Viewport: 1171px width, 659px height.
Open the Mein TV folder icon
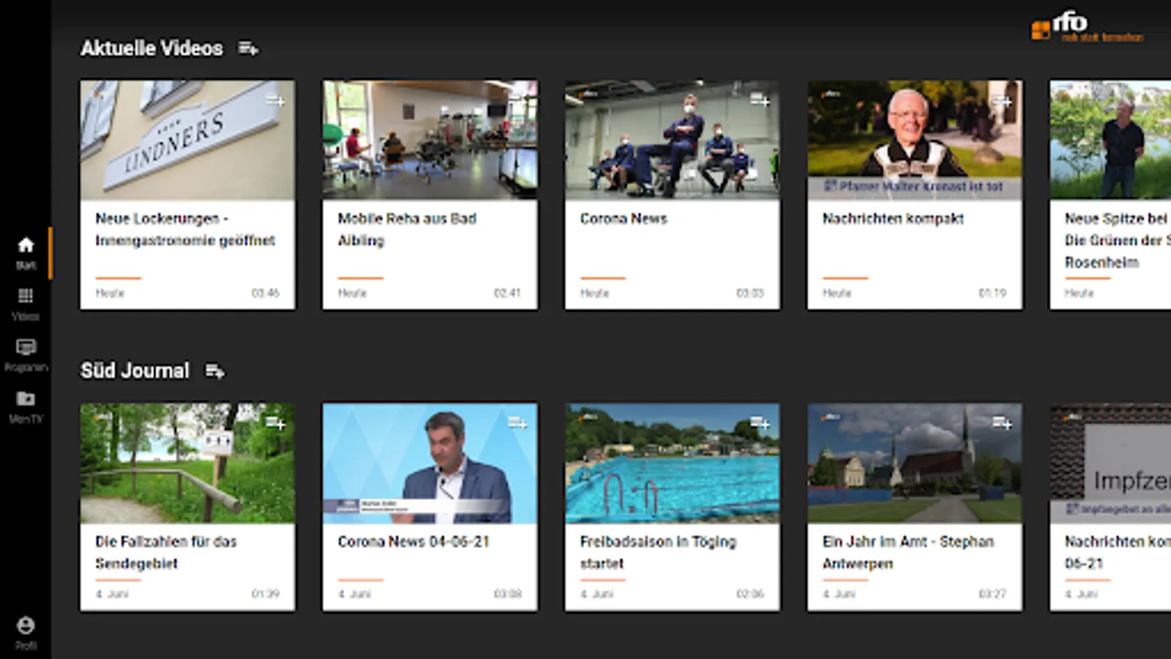pos(26,398)
